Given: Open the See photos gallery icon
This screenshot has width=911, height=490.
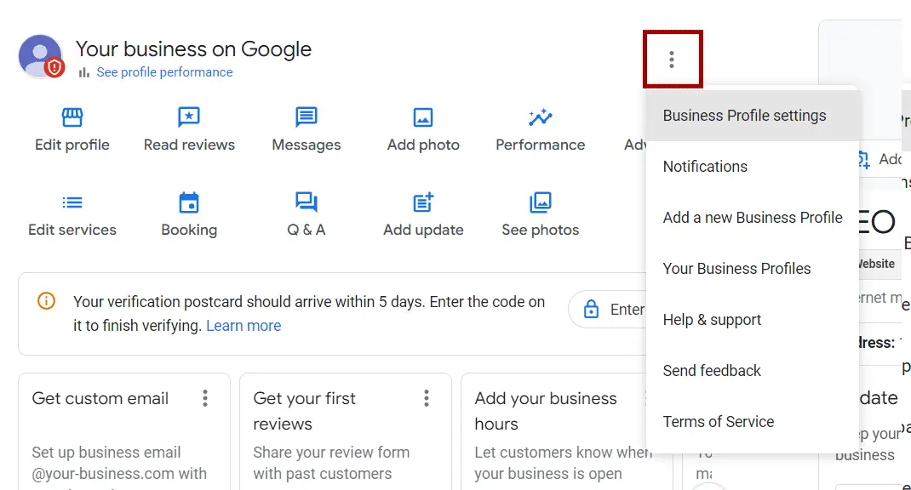Looking at the screenshot, I should click(x=541, y=202).
